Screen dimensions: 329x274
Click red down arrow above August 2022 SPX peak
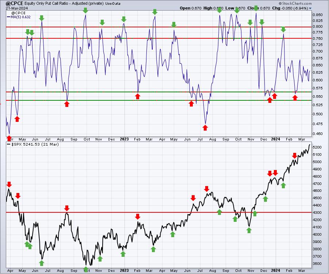67,208
